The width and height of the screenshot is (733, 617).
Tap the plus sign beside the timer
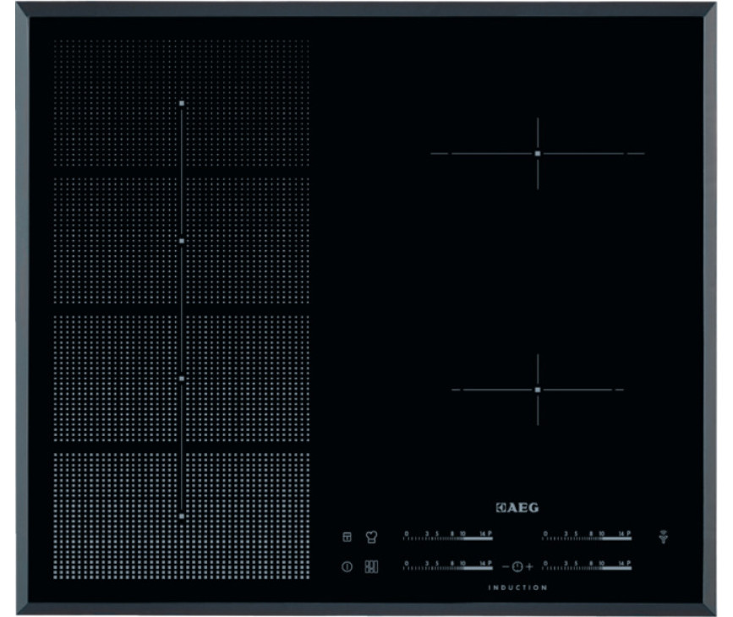tap(529, 566)
